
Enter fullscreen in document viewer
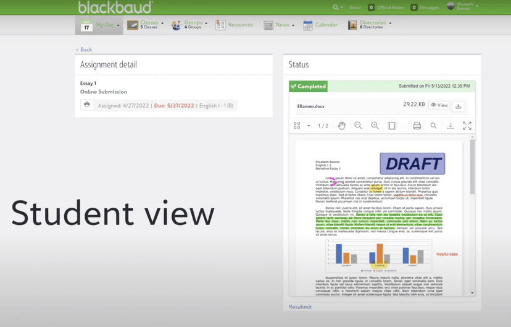point(467,125)
